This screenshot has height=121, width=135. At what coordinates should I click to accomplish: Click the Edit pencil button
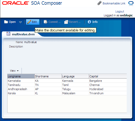click(x=33, y=22)
